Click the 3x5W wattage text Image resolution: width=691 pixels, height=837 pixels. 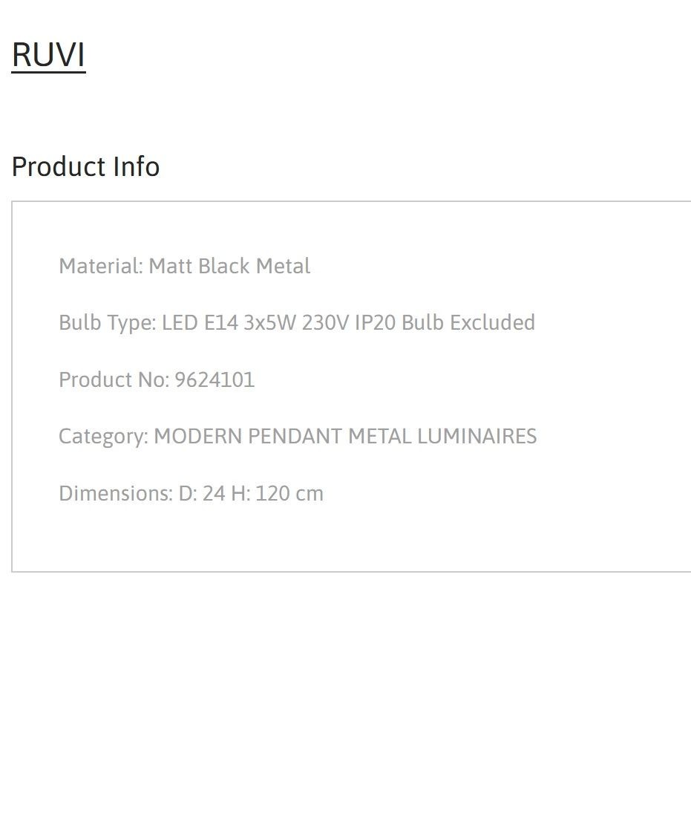point(270,322)
